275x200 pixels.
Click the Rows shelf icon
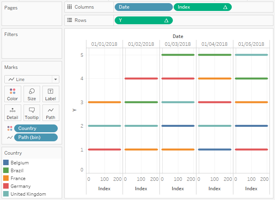[x=70, y=20]
